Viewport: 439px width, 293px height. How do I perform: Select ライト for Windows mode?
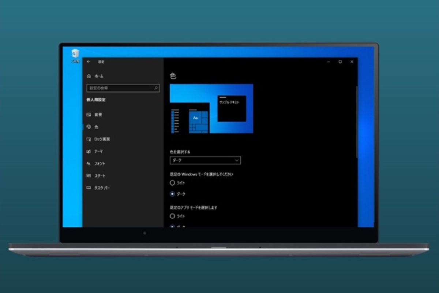pos(177,183)
